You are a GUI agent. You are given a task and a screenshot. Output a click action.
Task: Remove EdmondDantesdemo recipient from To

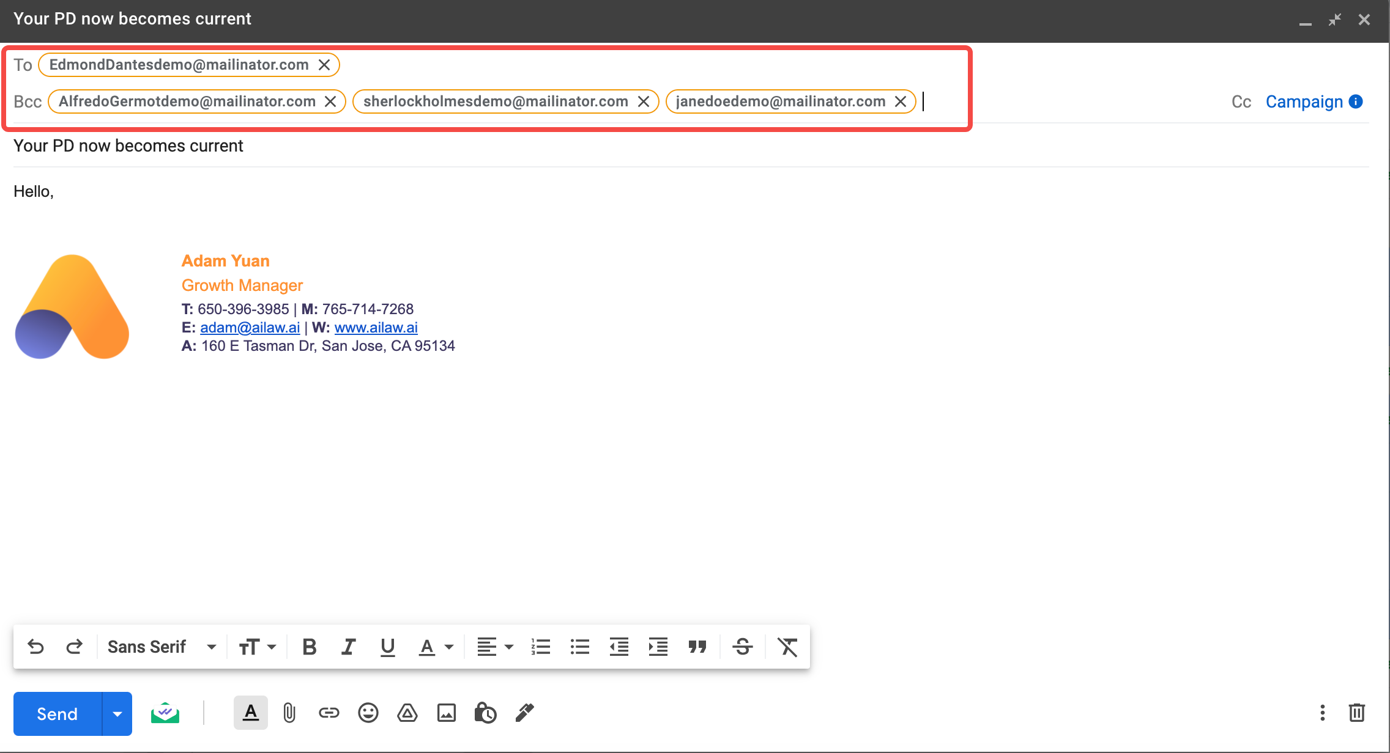tap(324, 65)
